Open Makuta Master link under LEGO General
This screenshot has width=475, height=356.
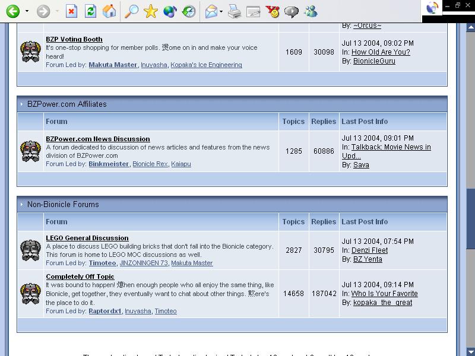coord(192,263)
